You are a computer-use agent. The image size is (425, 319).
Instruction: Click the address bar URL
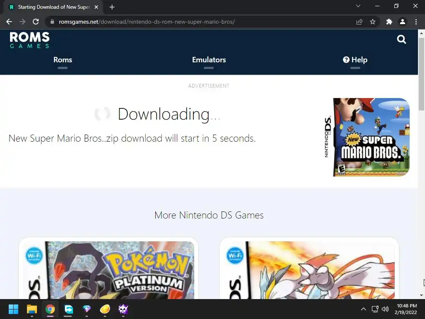(x=147, y=22)
